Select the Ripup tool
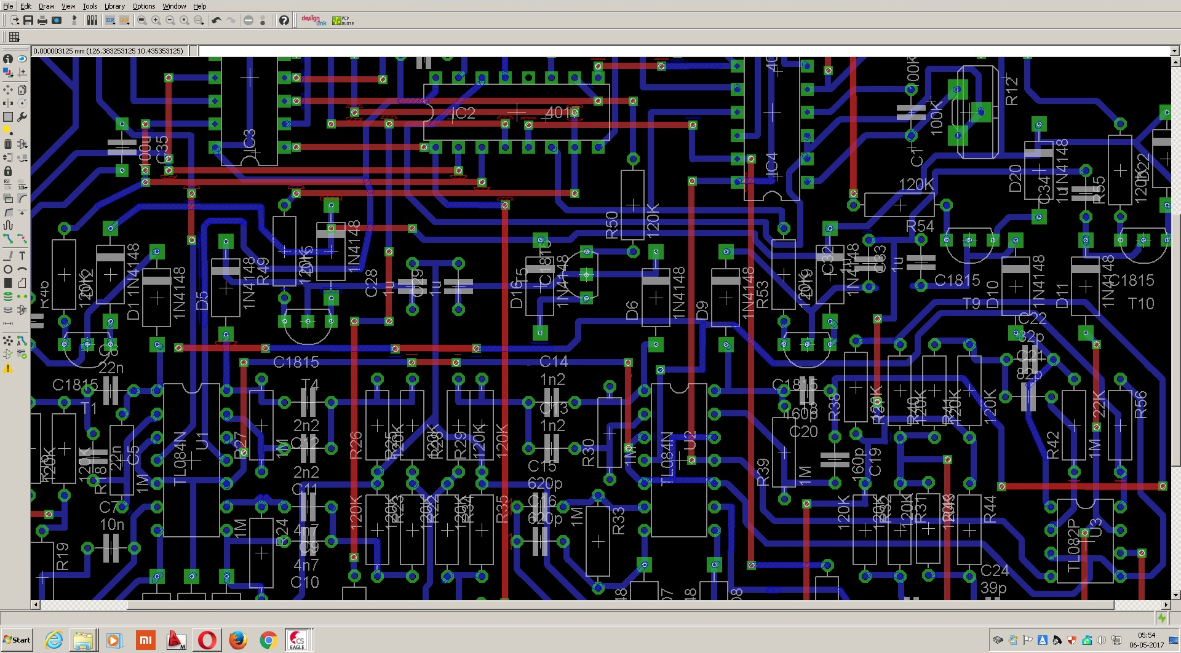The height and width of the screenshot is (653, 1181). 22,239
